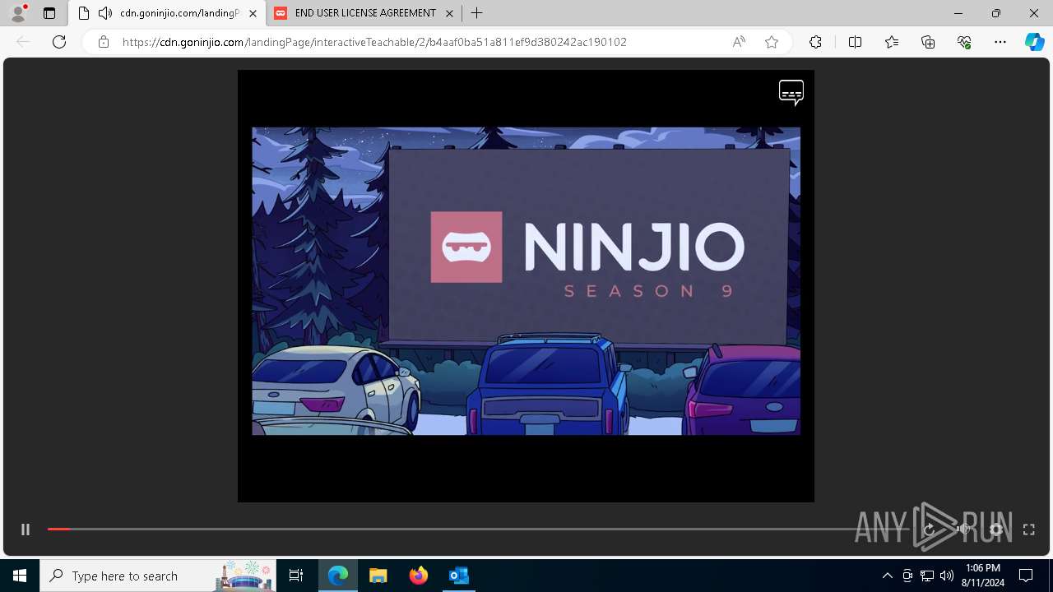Focus the address bar URL
Image resolution: width=1053 pixels, height=592 pixels.
point(374,42)
